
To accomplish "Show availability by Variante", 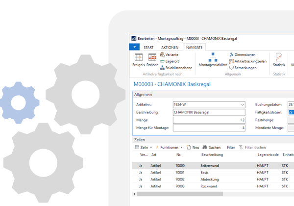I will (x=169, y=54).
